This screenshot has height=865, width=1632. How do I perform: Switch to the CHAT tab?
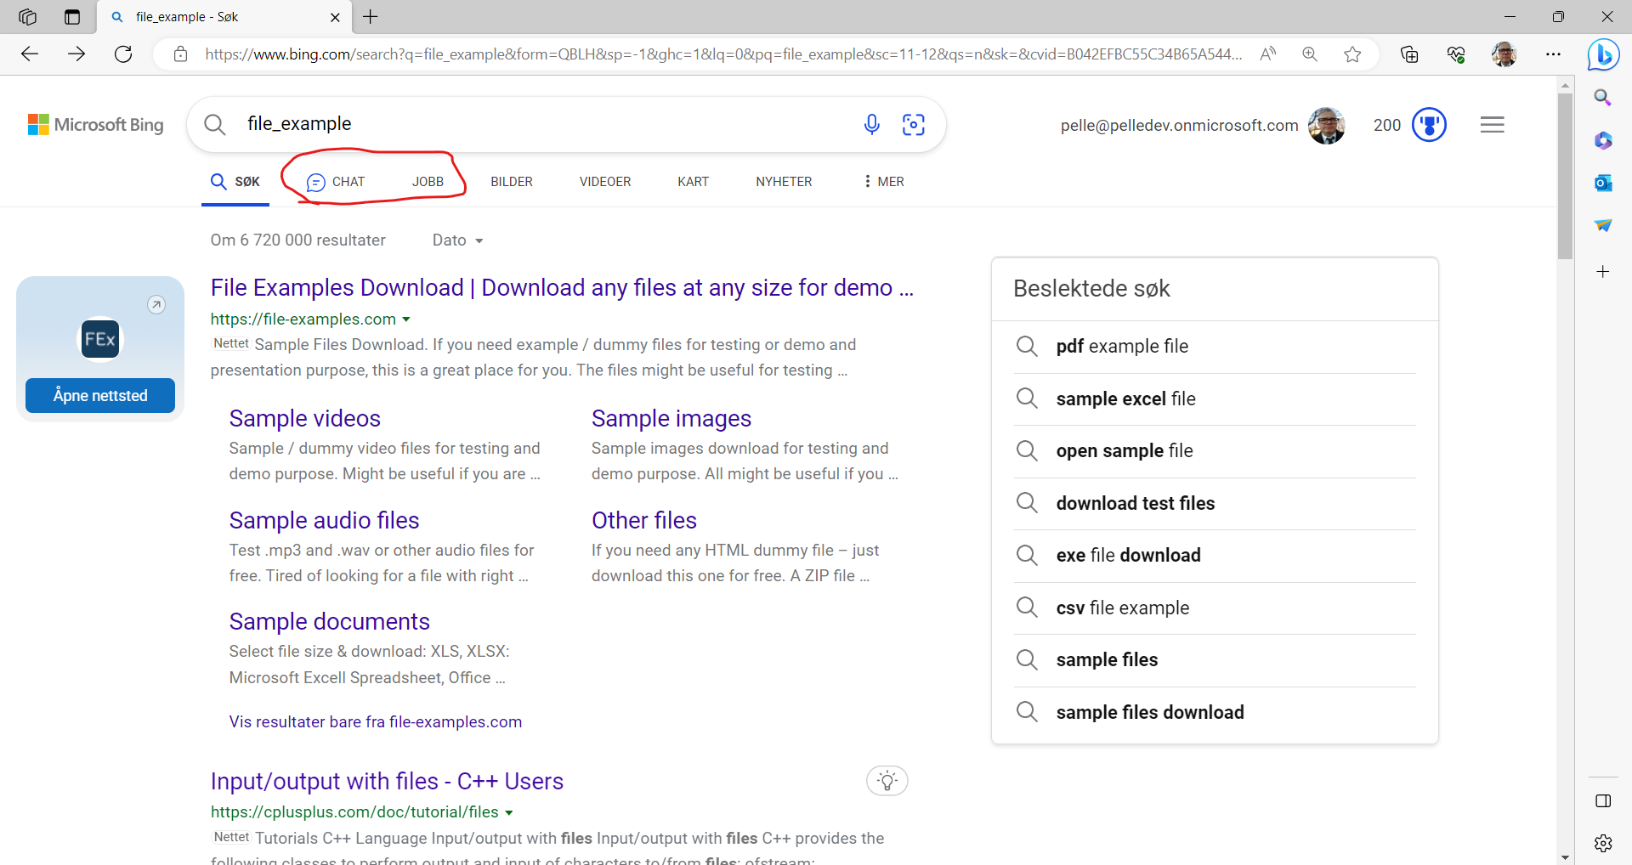pos(336,182)
